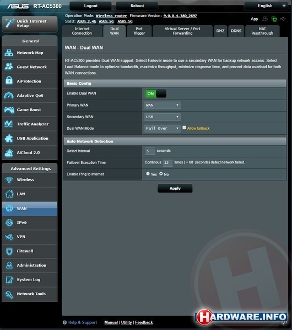Click the IPv6 globe icon
Image resolution: width=292 pixels, height=330 pixels.
coord(9,222)
